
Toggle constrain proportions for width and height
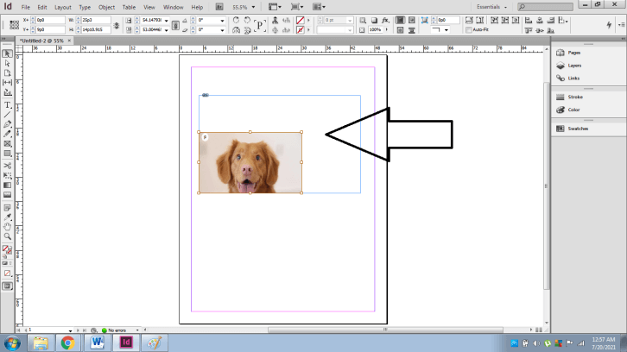point(117,25)
